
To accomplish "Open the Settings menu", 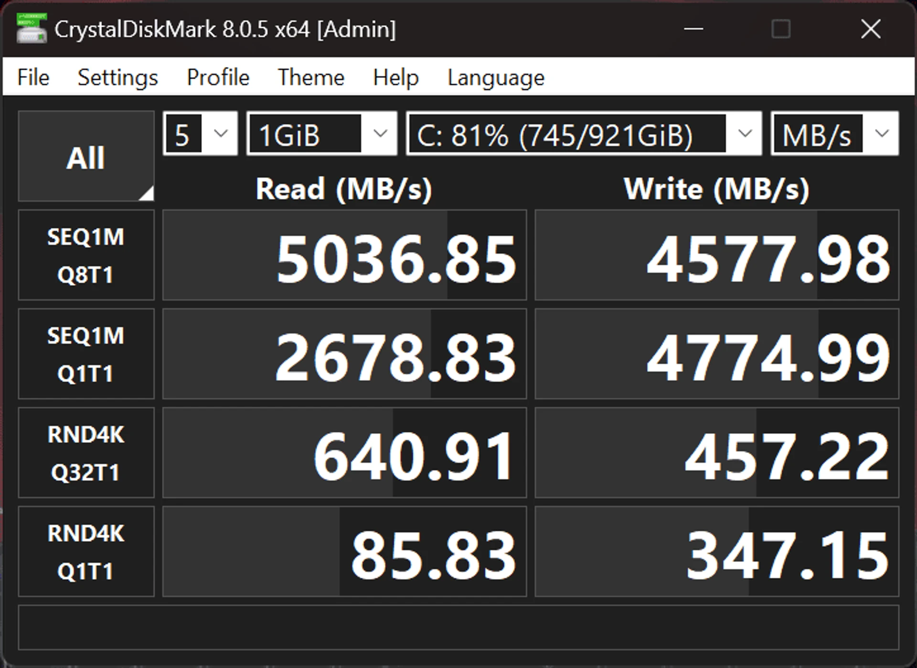I will (117, 77).
